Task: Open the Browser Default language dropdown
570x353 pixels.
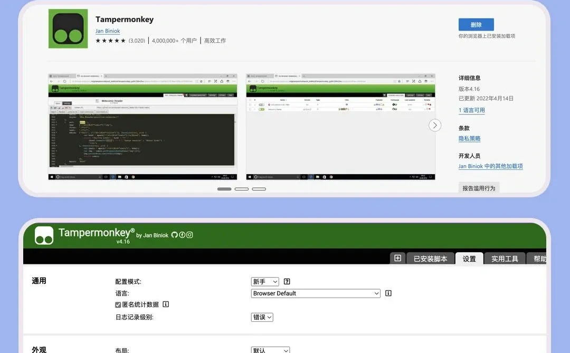Action: pos(315,293)
